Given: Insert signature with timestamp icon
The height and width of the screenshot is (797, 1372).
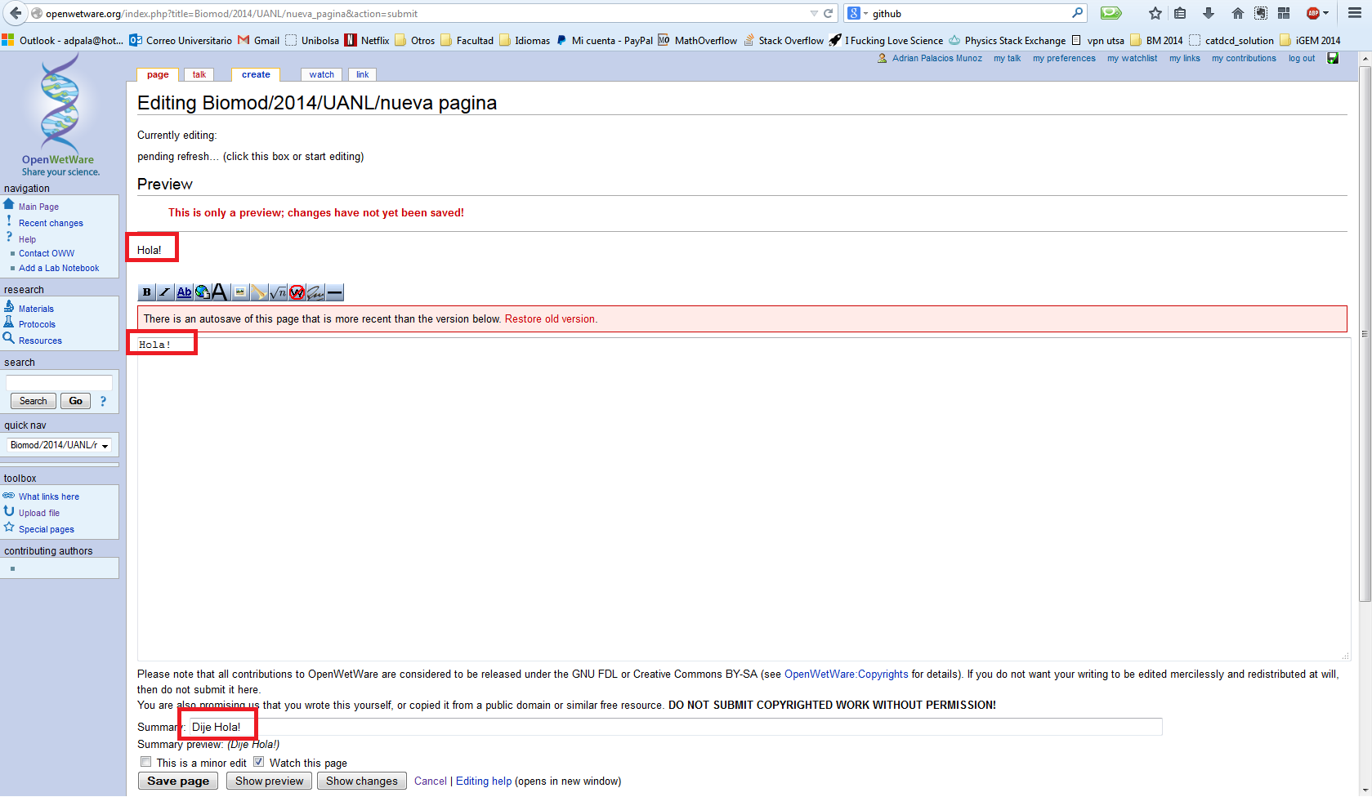Looking at the screenshot, I should tap(315, 292).
